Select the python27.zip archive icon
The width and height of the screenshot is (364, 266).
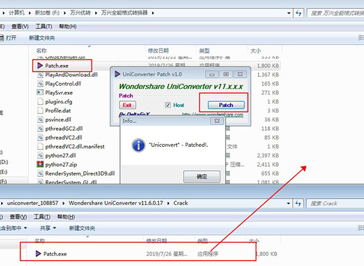pyautogui.click(x=40, y=164)
